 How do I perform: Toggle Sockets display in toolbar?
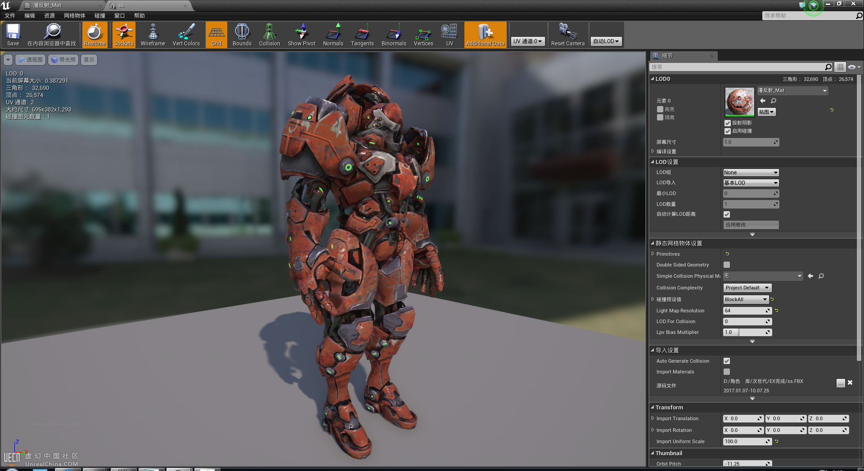click(x=124, y=35)
